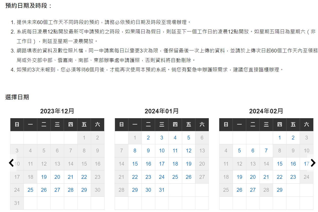
Task: Select December 29 in 2023年12月 calendar
Action: pyautogui.click(x=84, y=190)
